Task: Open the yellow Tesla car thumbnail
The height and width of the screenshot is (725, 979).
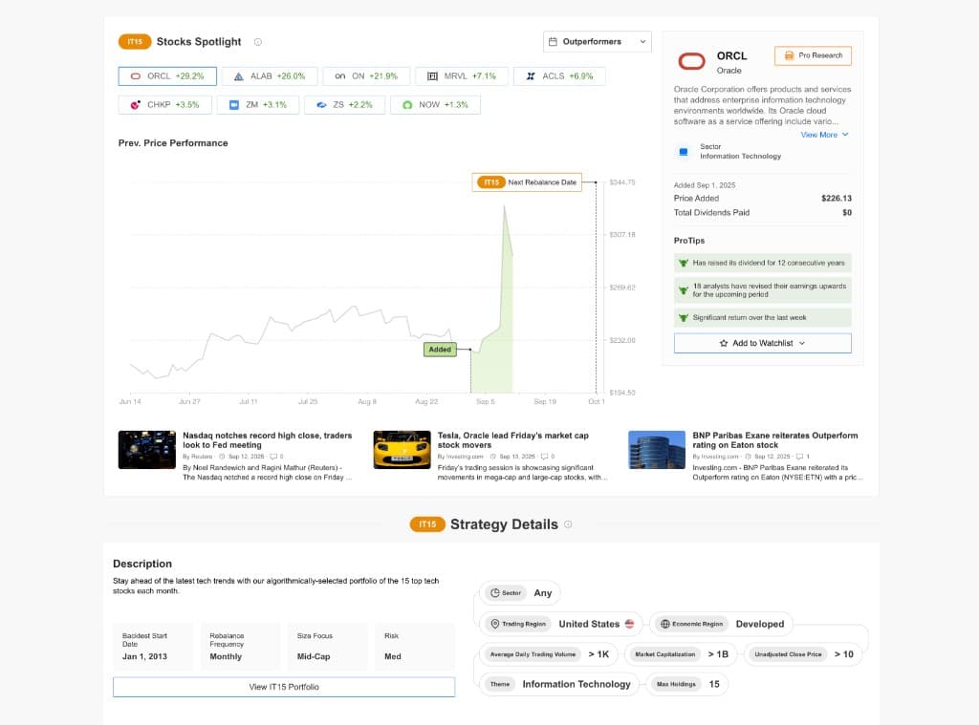Action: (402, 450)
